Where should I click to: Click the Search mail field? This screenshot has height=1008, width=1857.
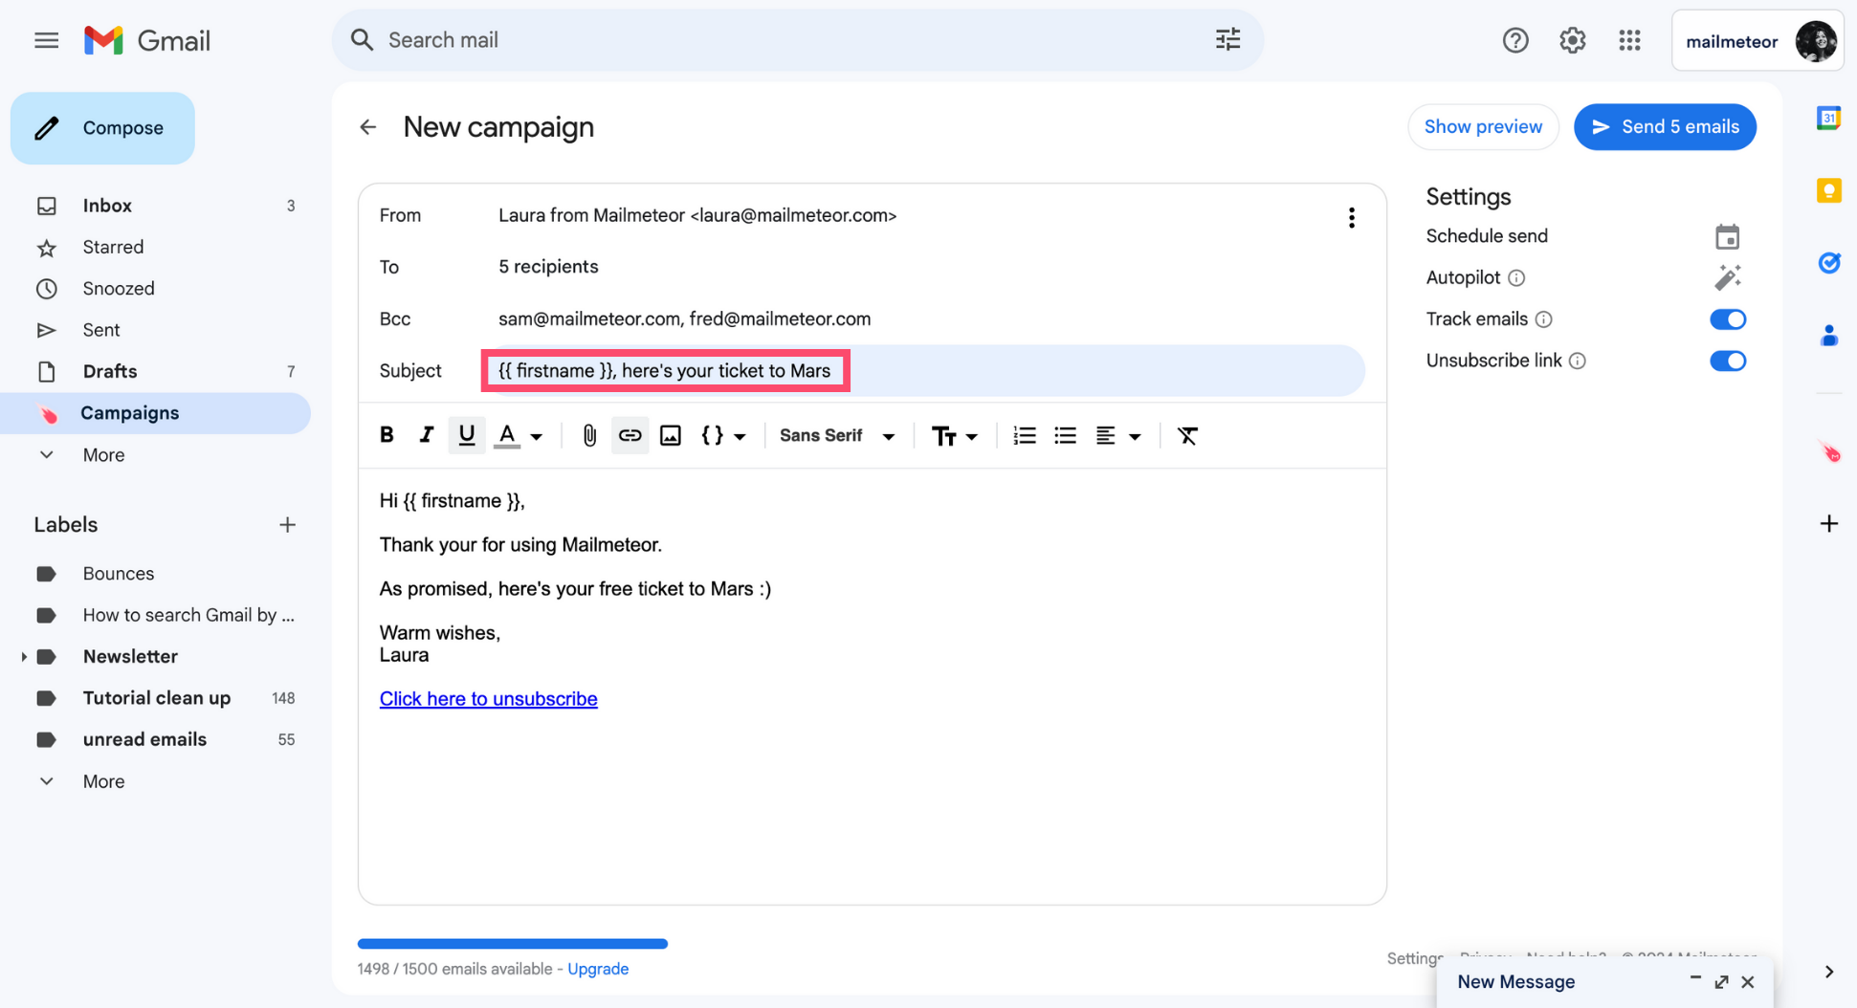click(796, 40)
